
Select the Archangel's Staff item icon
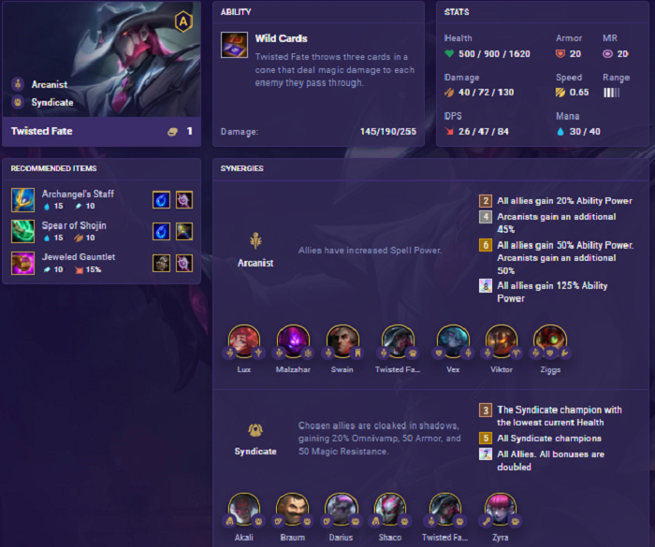tap(22, 200)
